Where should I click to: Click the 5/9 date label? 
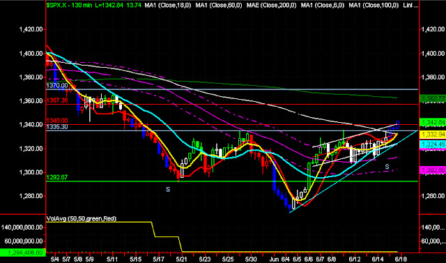tap(90, 260)
